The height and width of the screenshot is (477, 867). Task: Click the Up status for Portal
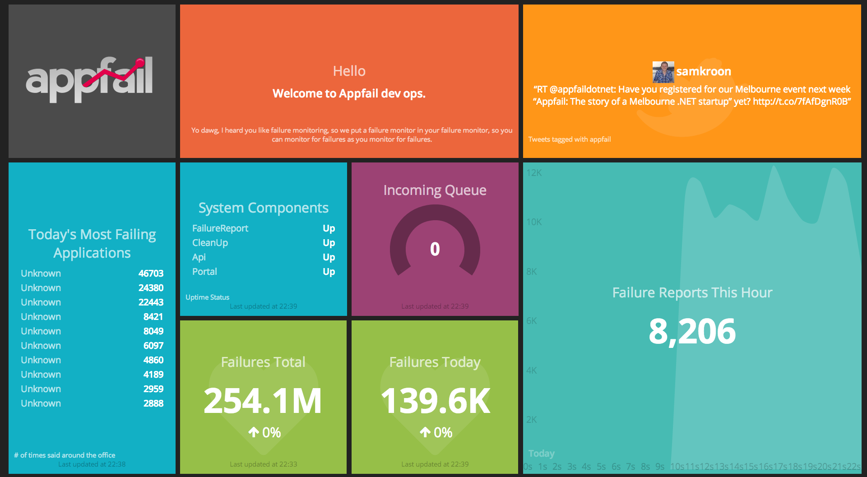(x=329, y=272)
